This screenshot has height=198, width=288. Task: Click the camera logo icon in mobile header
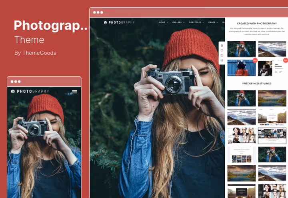13,91
